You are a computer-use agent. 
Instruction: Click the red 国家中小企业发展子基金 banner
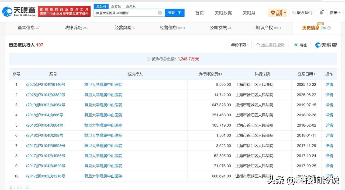tap(64, 12)
